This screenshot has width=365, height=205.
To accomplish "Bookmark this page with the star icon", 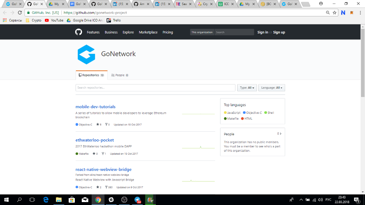I will click(x=334, y=12).
